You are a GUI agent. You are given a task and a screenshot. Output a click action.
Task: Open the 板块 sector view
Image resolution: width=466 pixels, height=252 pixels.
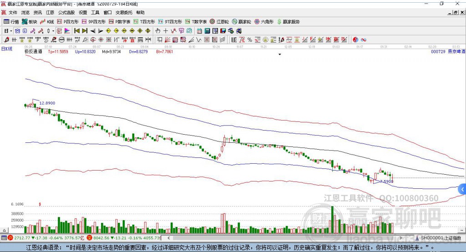29,22
